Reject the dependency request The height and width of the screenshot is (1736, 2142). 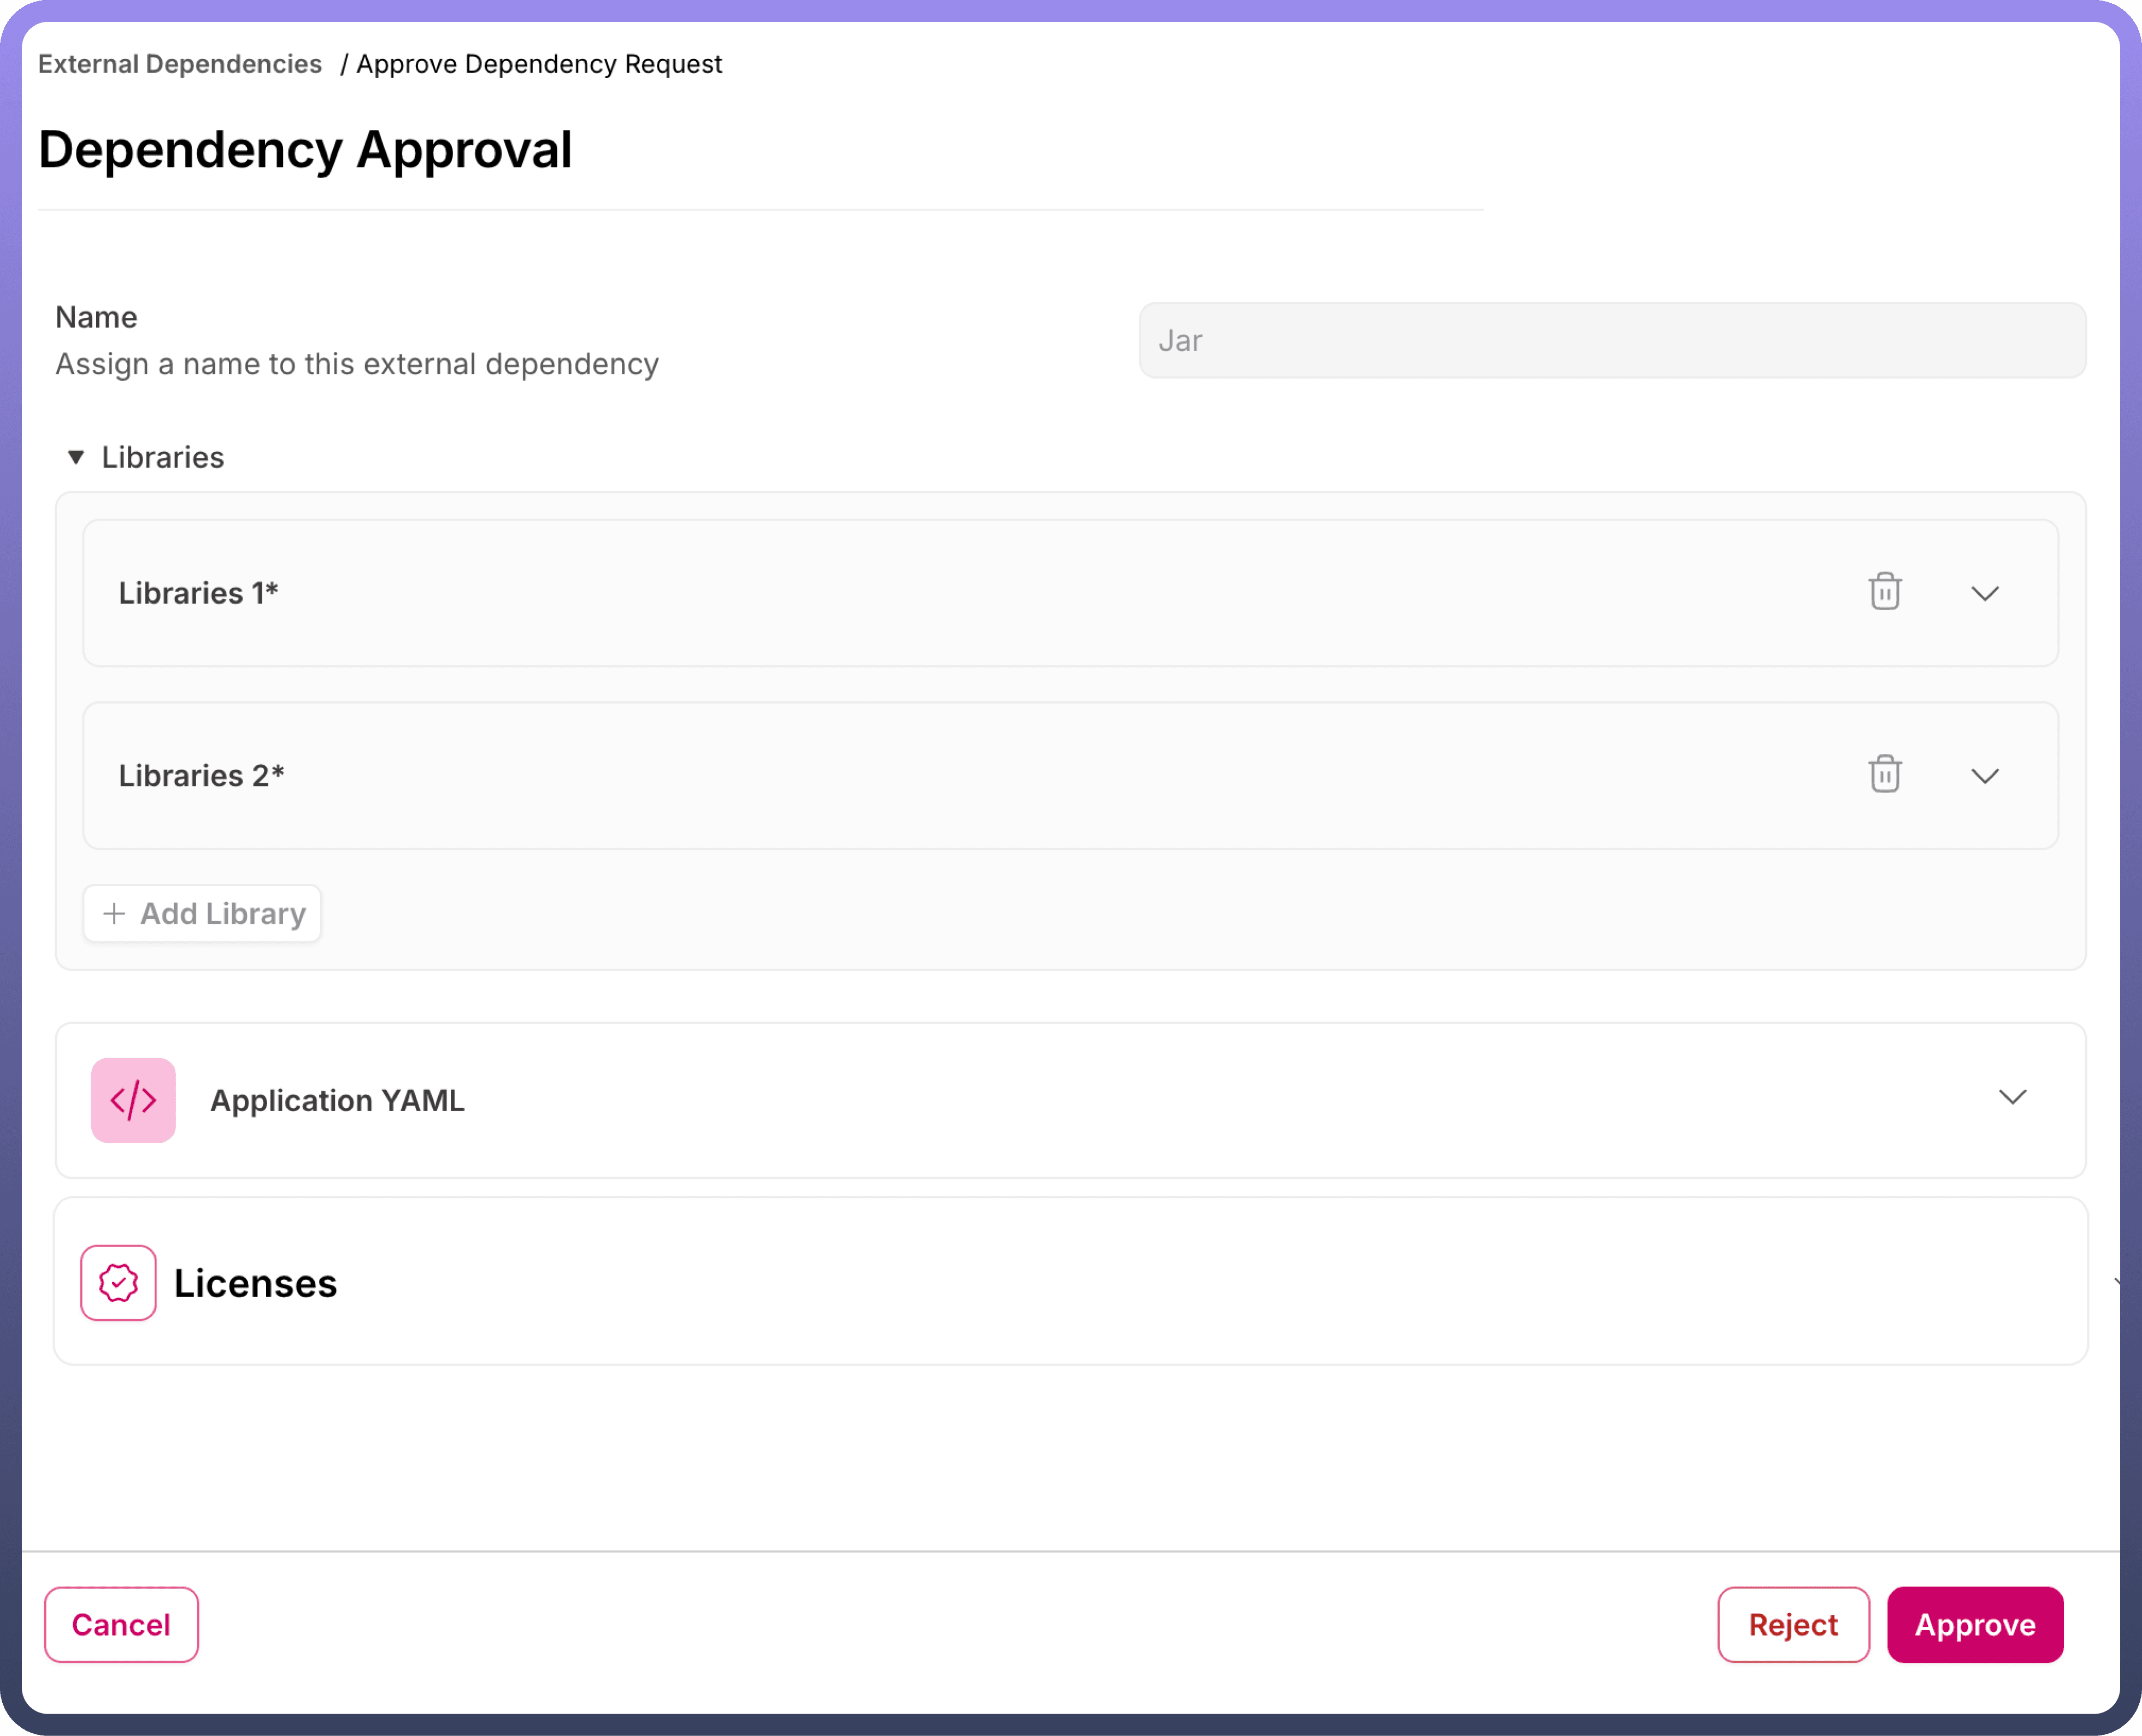click(x=1792, y=1624)
